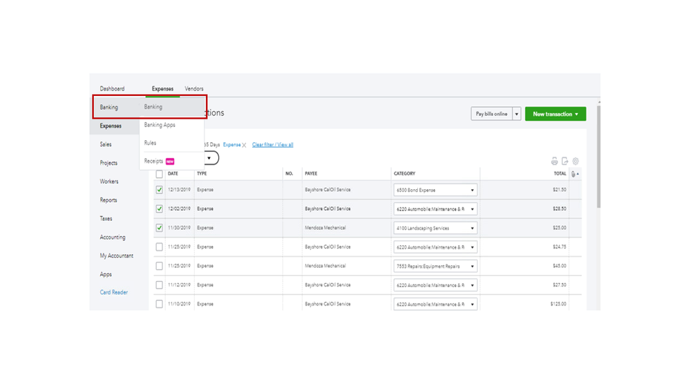The width and height of the screenshot is (690, 388).
Task: Open category dropdown for 12/02/2019 row
Action: coord(435,209)
